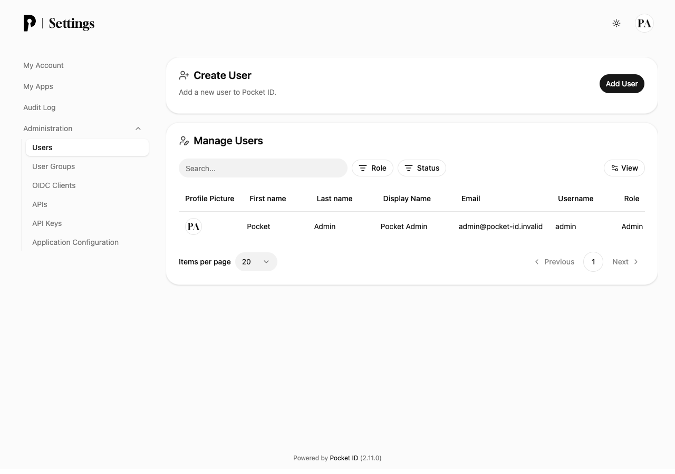
Task: Click the admin username cell
Action: click(565, 226)
